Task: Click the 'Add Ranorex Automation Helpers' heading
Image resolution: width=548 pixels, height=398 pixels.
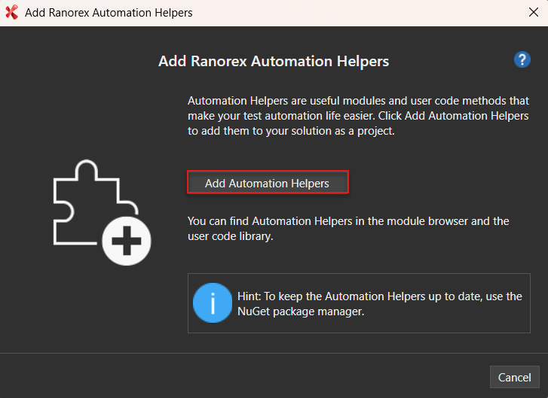Action: point(274,61)
